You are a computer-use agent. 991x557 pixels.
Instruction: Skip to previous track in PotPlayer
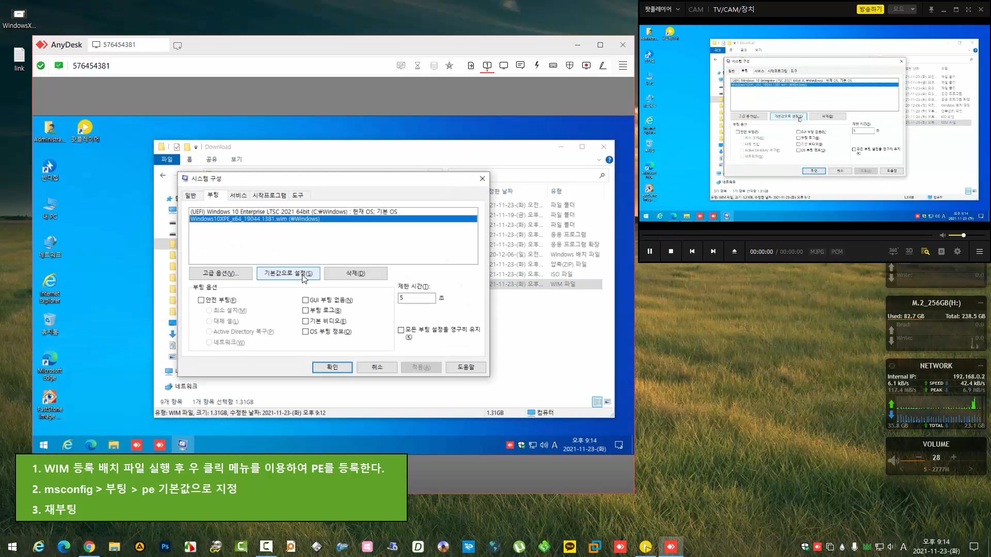[x=692, y=252]
